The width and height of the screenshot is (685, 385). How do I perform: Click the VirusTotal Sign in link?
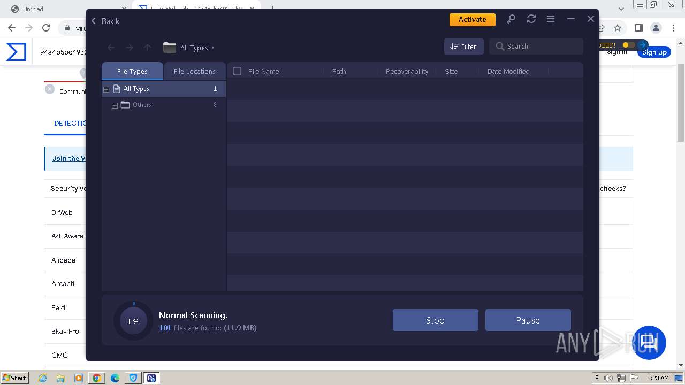(617, 52)
